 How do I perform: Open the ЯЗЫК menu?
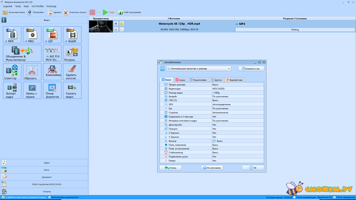26,6
